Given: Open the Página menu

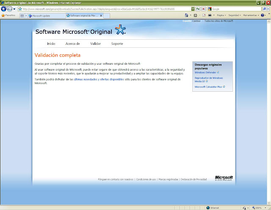Looking at the screenshot, I should coord(221,15).
